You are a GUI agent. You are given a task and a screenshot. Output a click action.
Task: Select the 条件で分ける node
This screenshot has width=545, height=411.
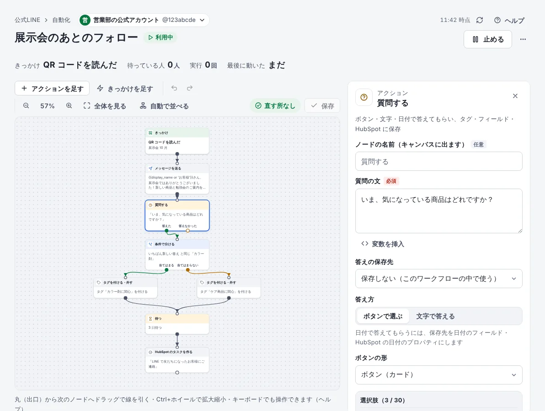point(177,254)
